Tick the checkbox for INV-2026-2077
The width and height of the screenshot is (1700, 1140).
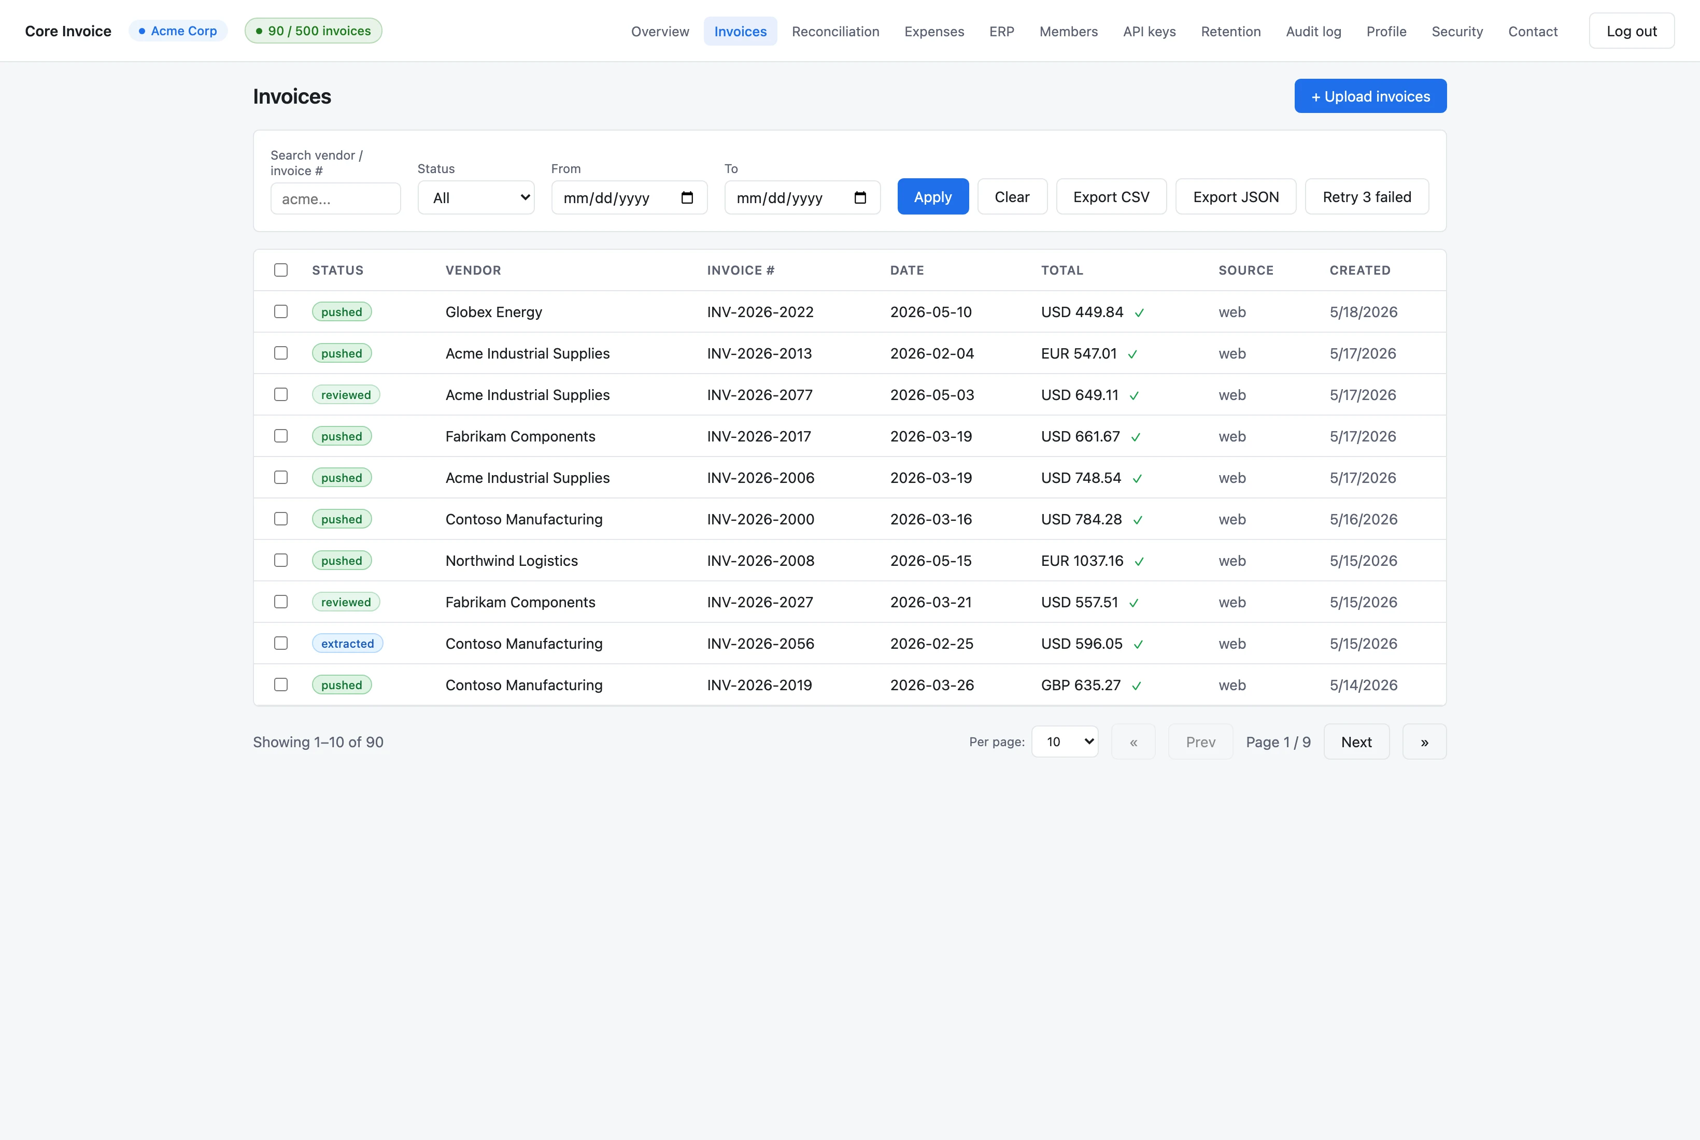(x=281, y=394)
